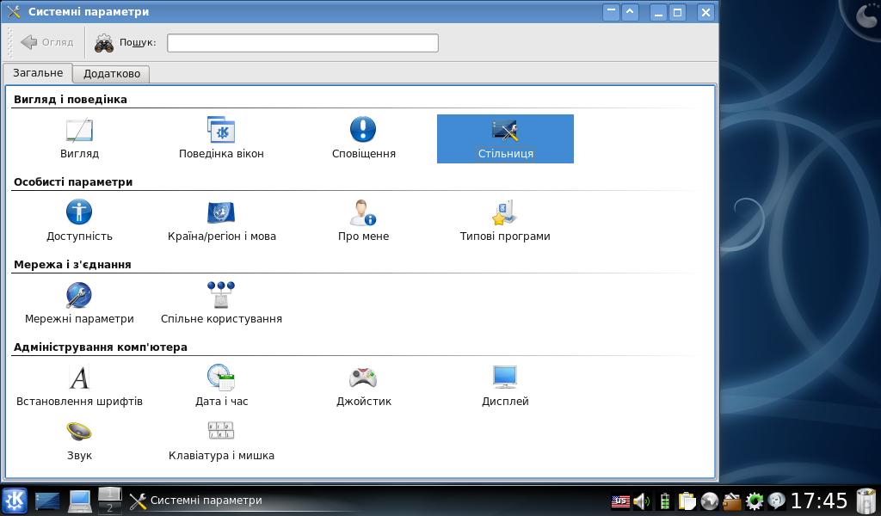This screenshot has height=516, width=881.
Task: Open the Звук sound settings
Action: [79, 441]
